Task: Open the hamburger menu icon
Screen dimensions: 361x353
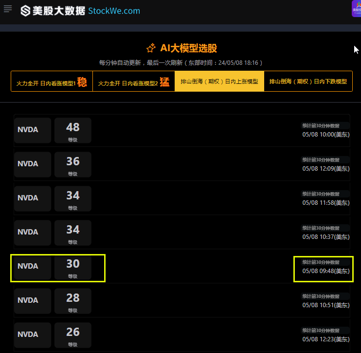Action: (8, 9)
